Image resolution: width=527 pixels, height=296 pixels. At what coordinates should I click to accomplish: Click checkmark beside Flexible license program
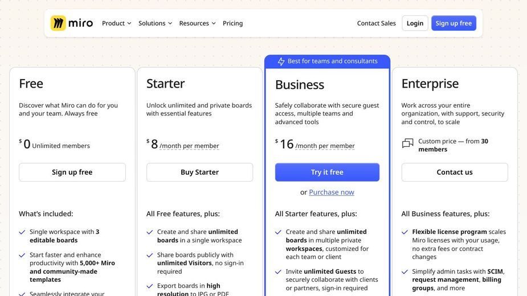click(405, 232)
